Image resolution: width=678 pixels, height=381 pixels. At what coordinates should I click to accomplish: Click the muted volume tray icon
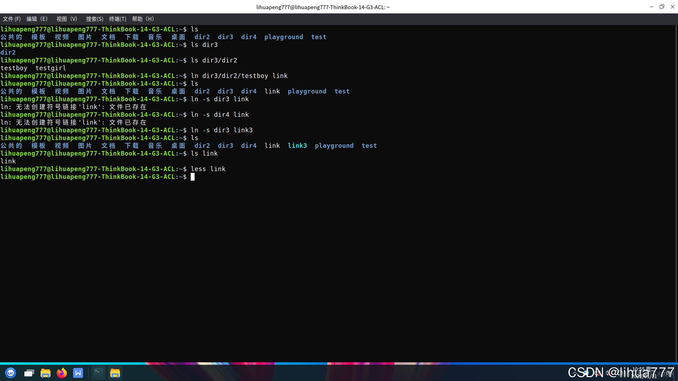point(608,373)
